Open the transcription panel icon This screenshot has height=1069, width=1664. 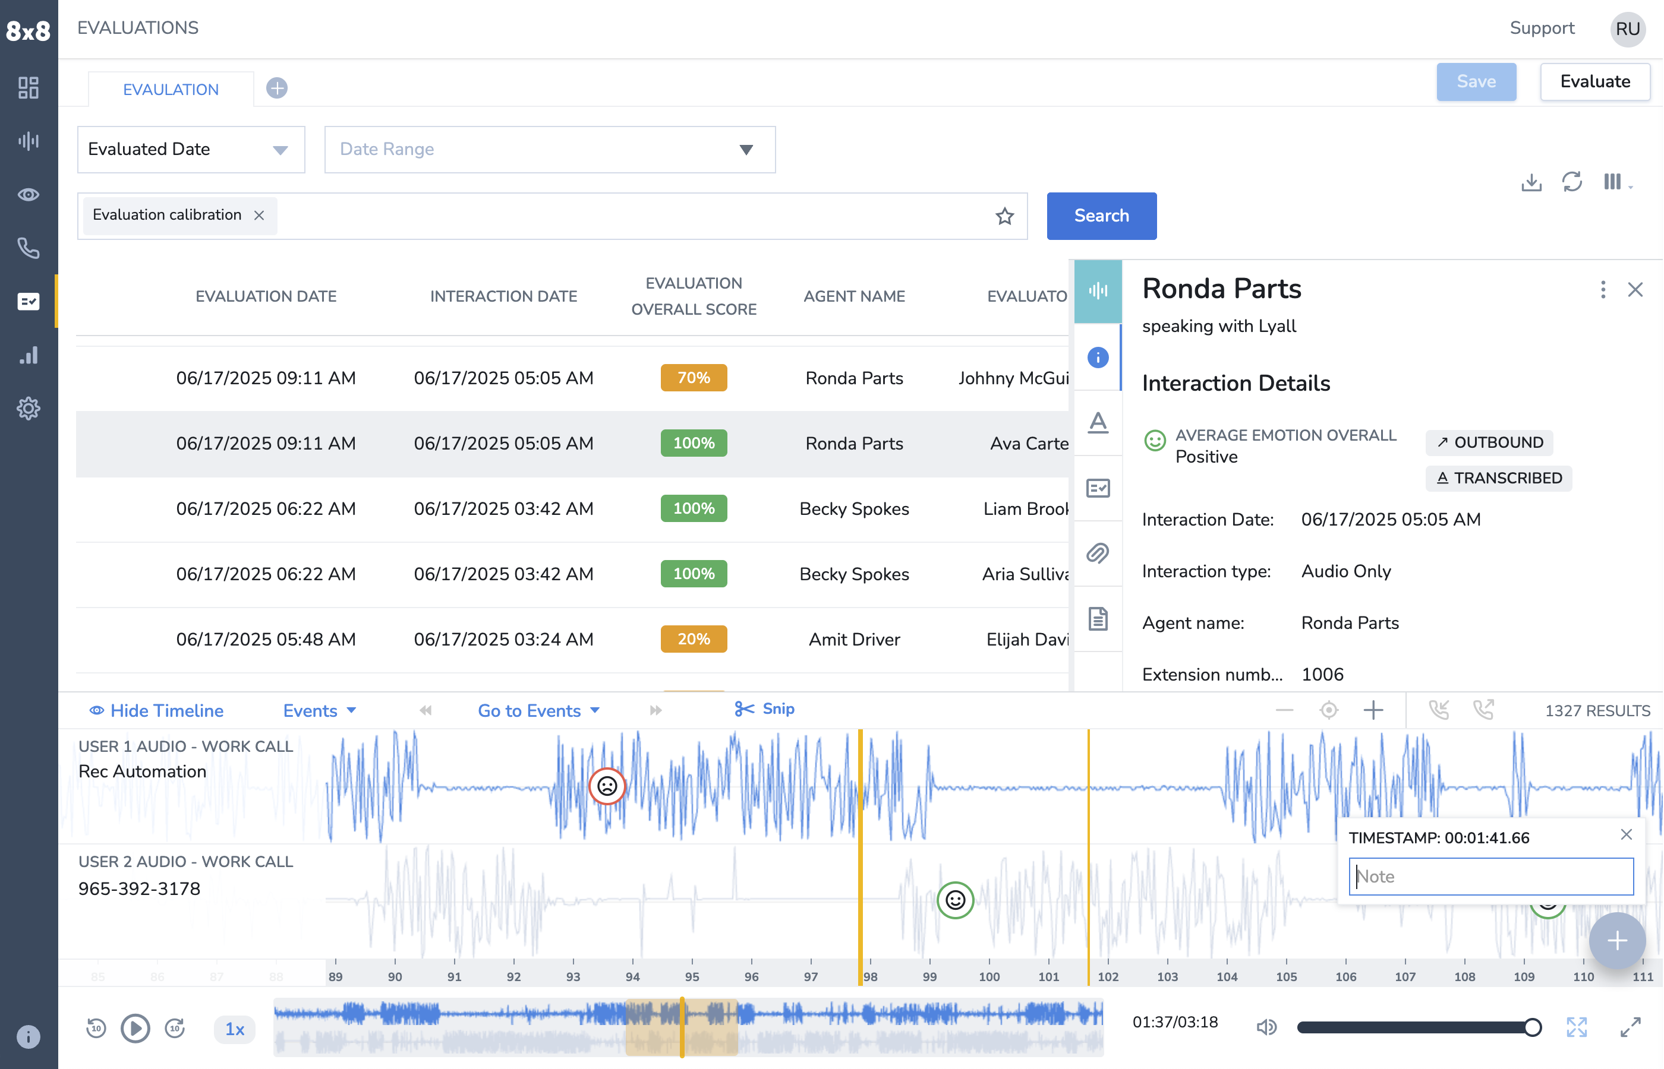coord(1097,423)
